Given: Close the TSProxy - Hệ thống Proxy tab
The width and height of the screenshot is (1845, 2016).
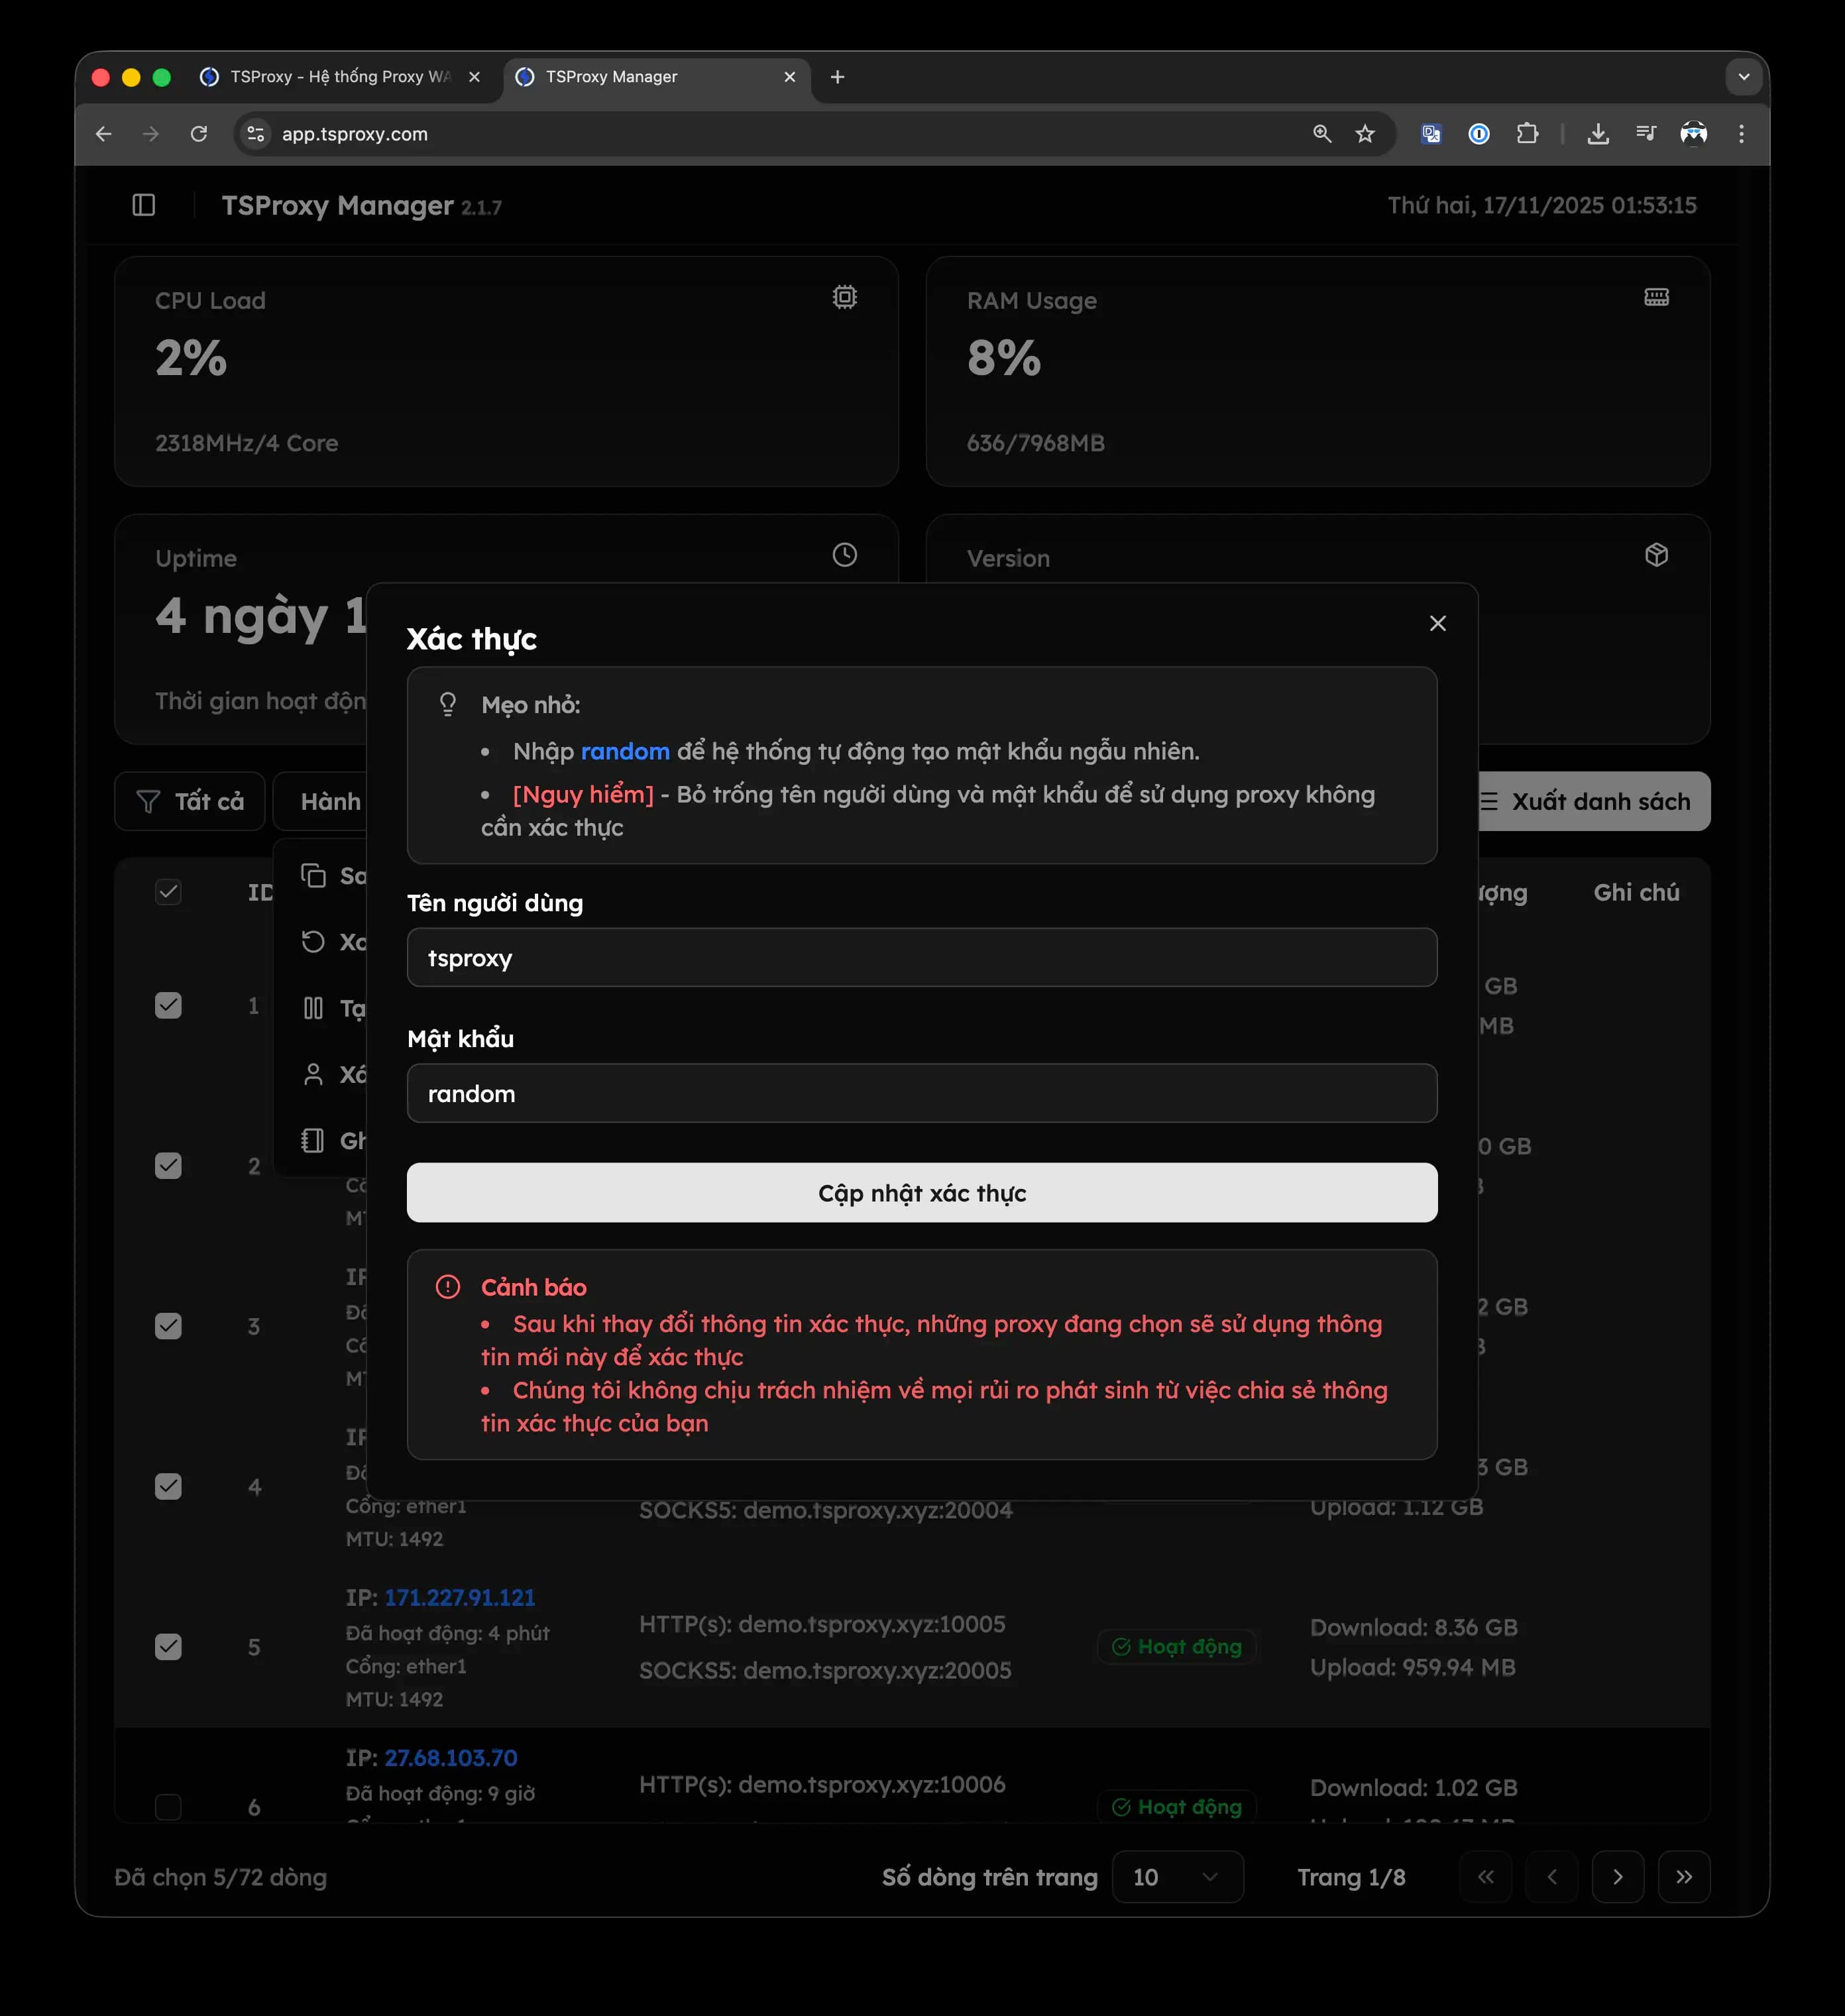Looking at the screenshot, I should pyautogui.click(x=474, y=77).
